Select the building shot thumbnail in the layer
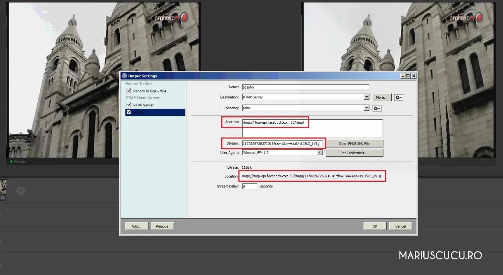The image size is (503, 275). point(3,187)
